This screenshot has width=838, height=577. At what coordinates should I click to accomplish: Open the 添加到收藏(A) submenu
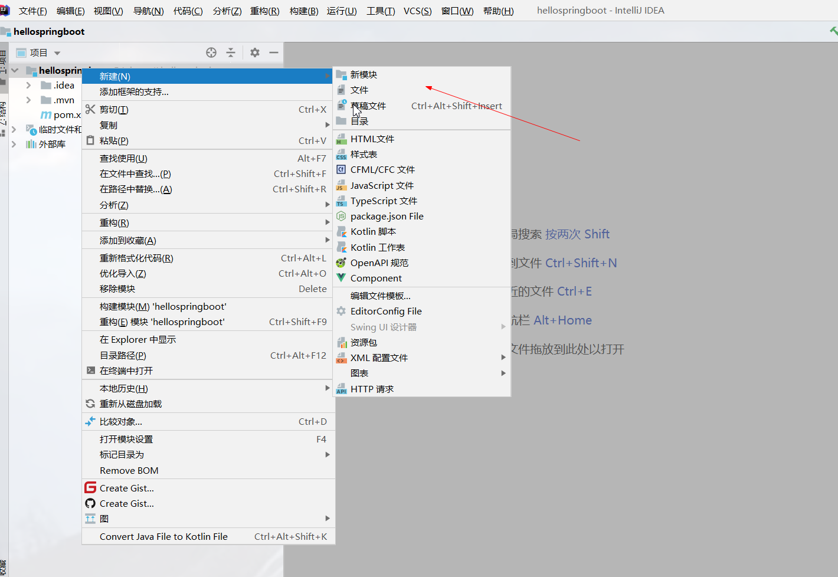[x=208, y=240]
